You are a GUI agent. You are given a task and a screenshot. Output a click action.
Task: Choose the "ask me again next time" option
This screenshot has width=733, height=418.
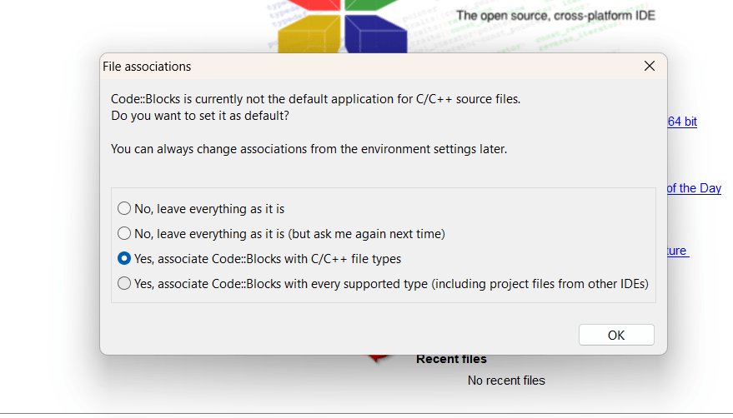click(x=124, y=233)
